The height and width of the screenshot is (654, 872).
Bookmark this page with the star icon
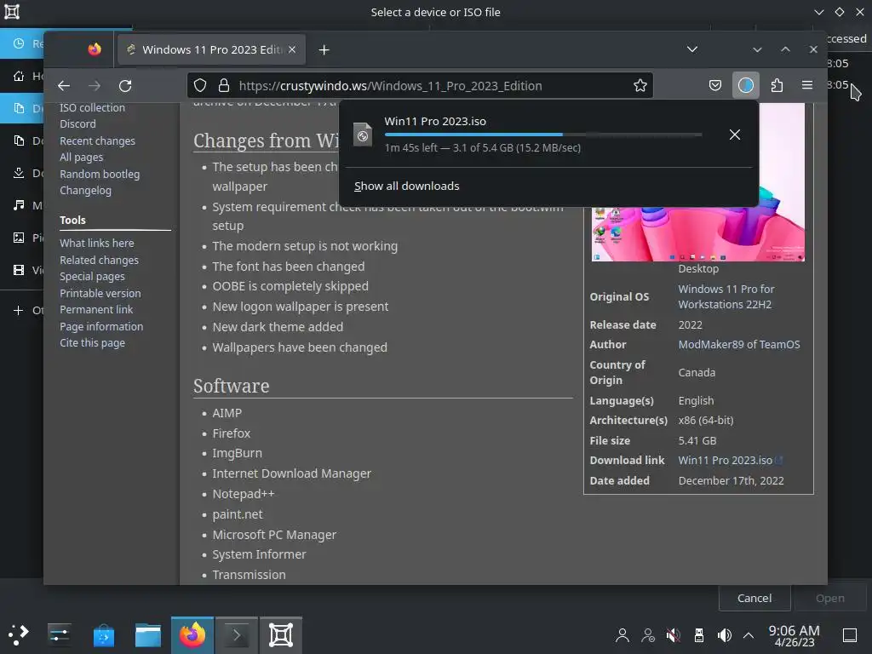[x=640, y=86]
